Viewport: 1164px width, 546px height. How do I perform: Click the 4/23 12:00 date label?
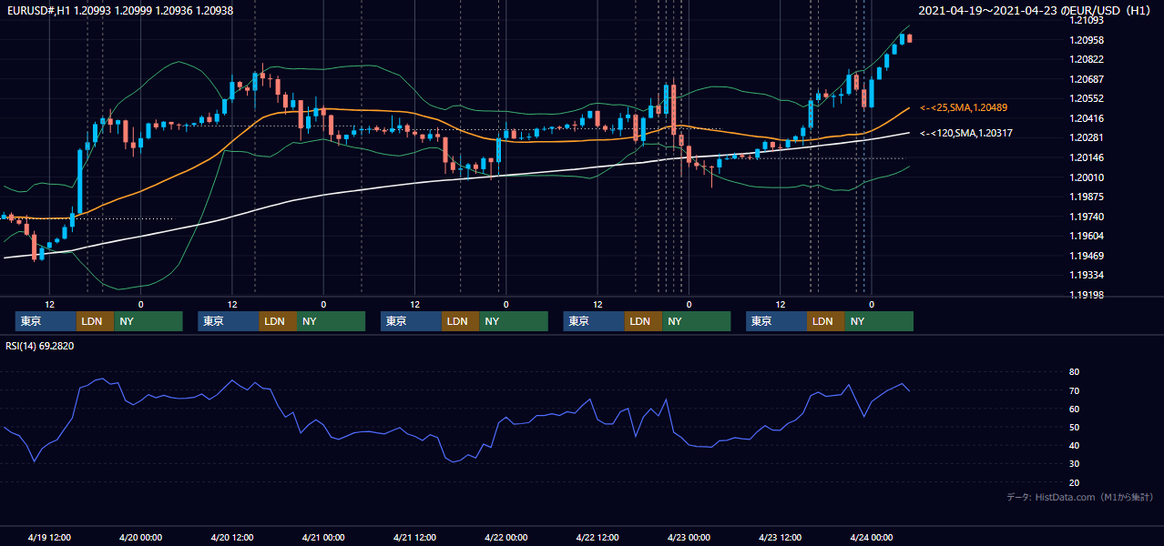[780, 537]
